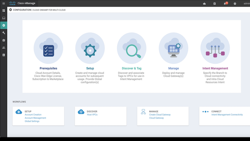Click the Create Cloud Gateway link

(160, 115)
